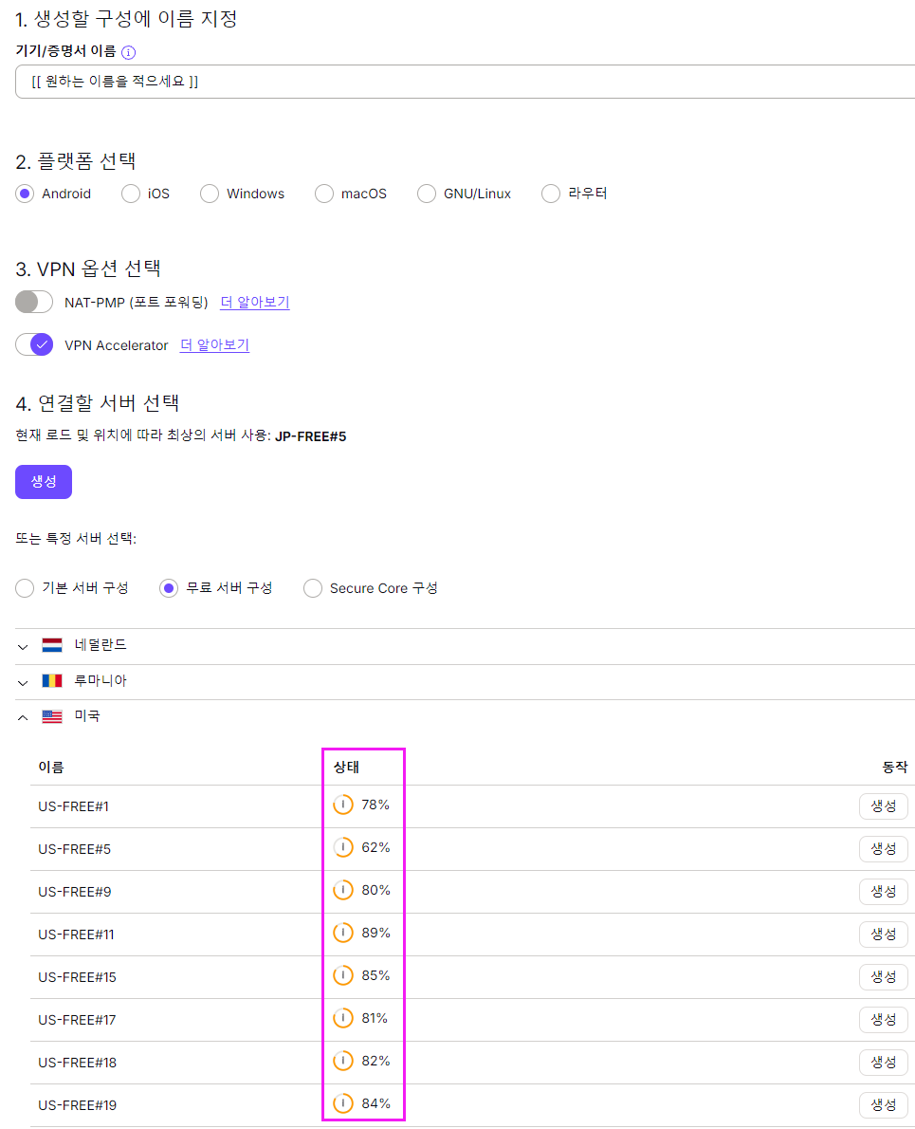Select the macOS platform option
This screenshot has height=1129, width=915.
pyautogui.click(x=324, y=194)
